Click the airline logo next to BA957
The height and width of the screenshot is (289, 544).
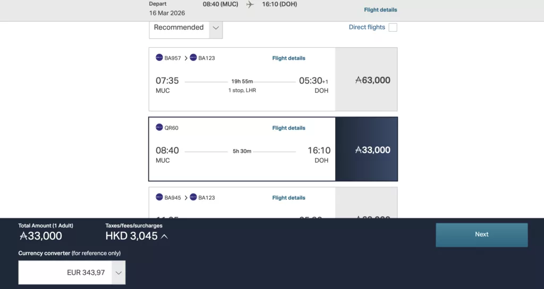[159, 58]
